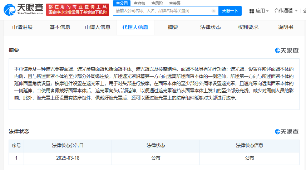Click the 法律状态公告日 column header
The width and height of the screenshot is (306, 170).
coord(68,145)
